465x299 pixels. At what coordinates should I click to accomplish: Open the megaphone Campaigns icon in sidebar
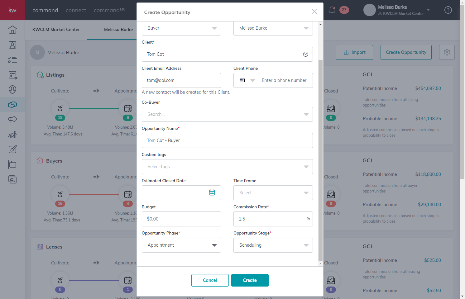coord(12,120)
